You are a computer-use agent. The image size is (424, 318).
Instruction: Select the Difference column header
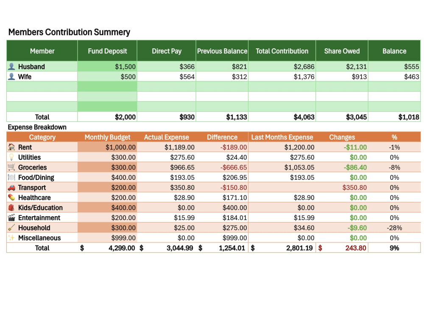222,137
